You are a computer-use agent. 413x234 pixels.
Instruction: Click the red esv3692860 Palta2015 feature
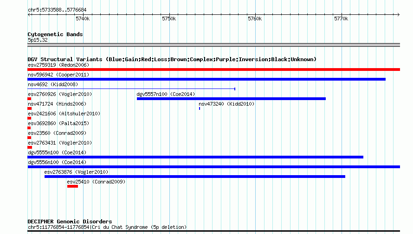click(x=29, y=128)
